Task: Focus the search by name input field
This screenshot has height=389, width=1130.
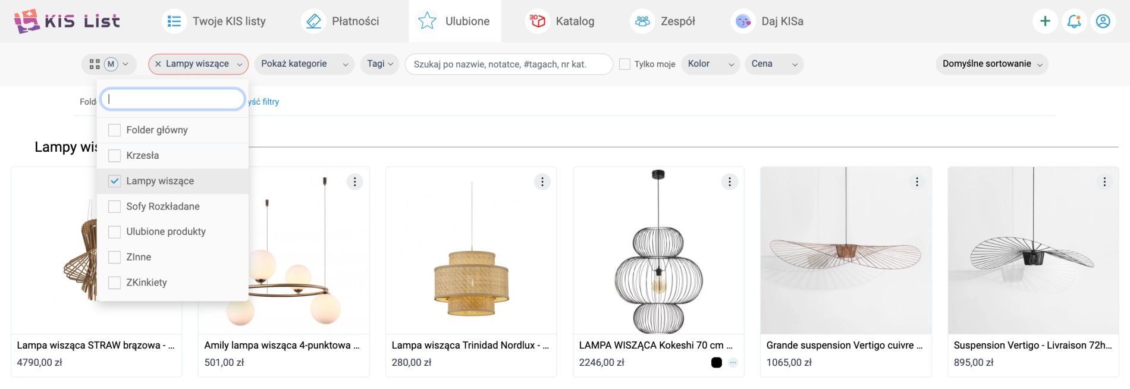Action: click(x=508, y=64)
